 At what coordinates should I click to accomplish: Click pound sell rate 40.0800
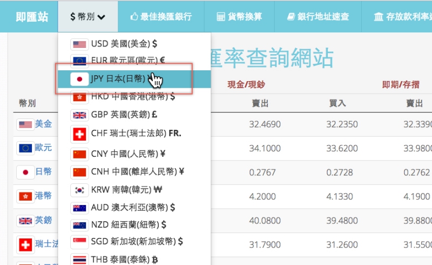[x=265, y=221]
